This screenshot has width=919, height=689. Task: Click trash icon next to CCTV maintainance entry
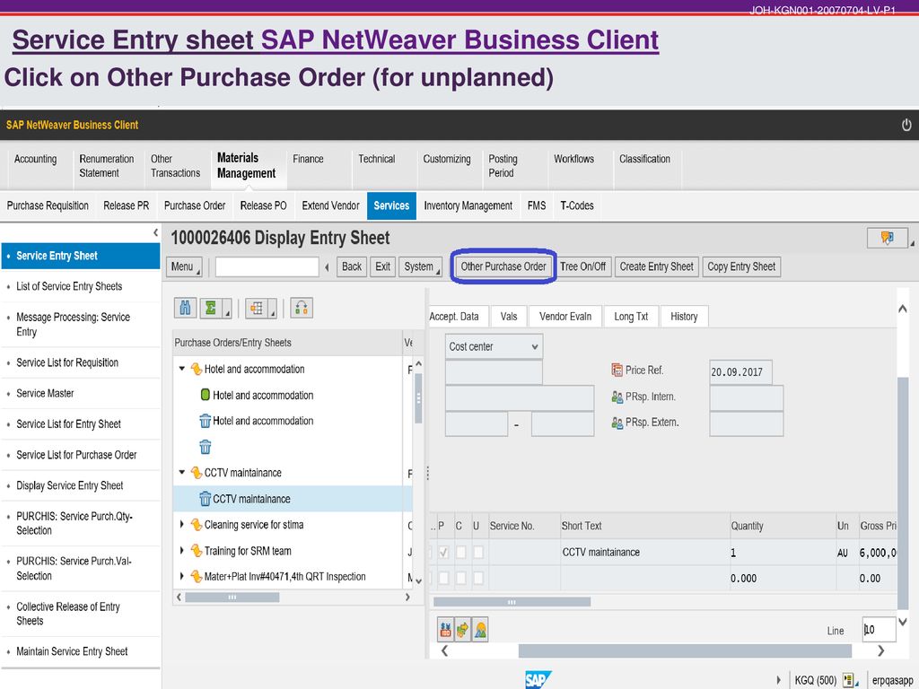tap(206, 499)
